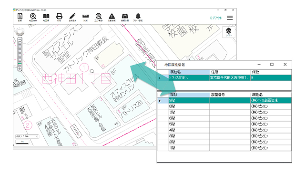The image size is (305, 171).
Task: Select the 2階 floor cell
Action: 189,142
